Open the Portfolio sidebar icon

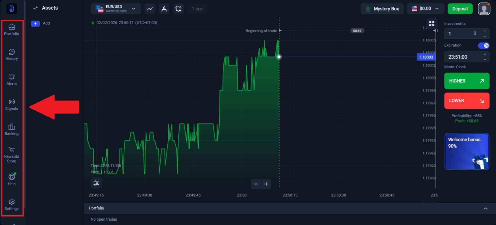(x=11, y=29)
